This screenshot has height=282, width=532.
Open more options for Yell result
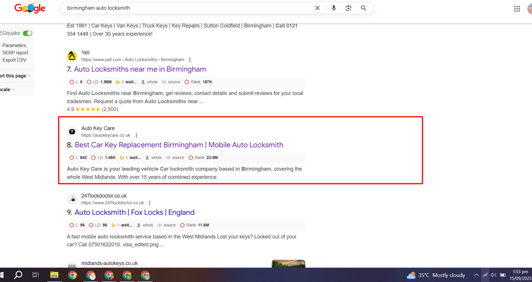(190, 60)
